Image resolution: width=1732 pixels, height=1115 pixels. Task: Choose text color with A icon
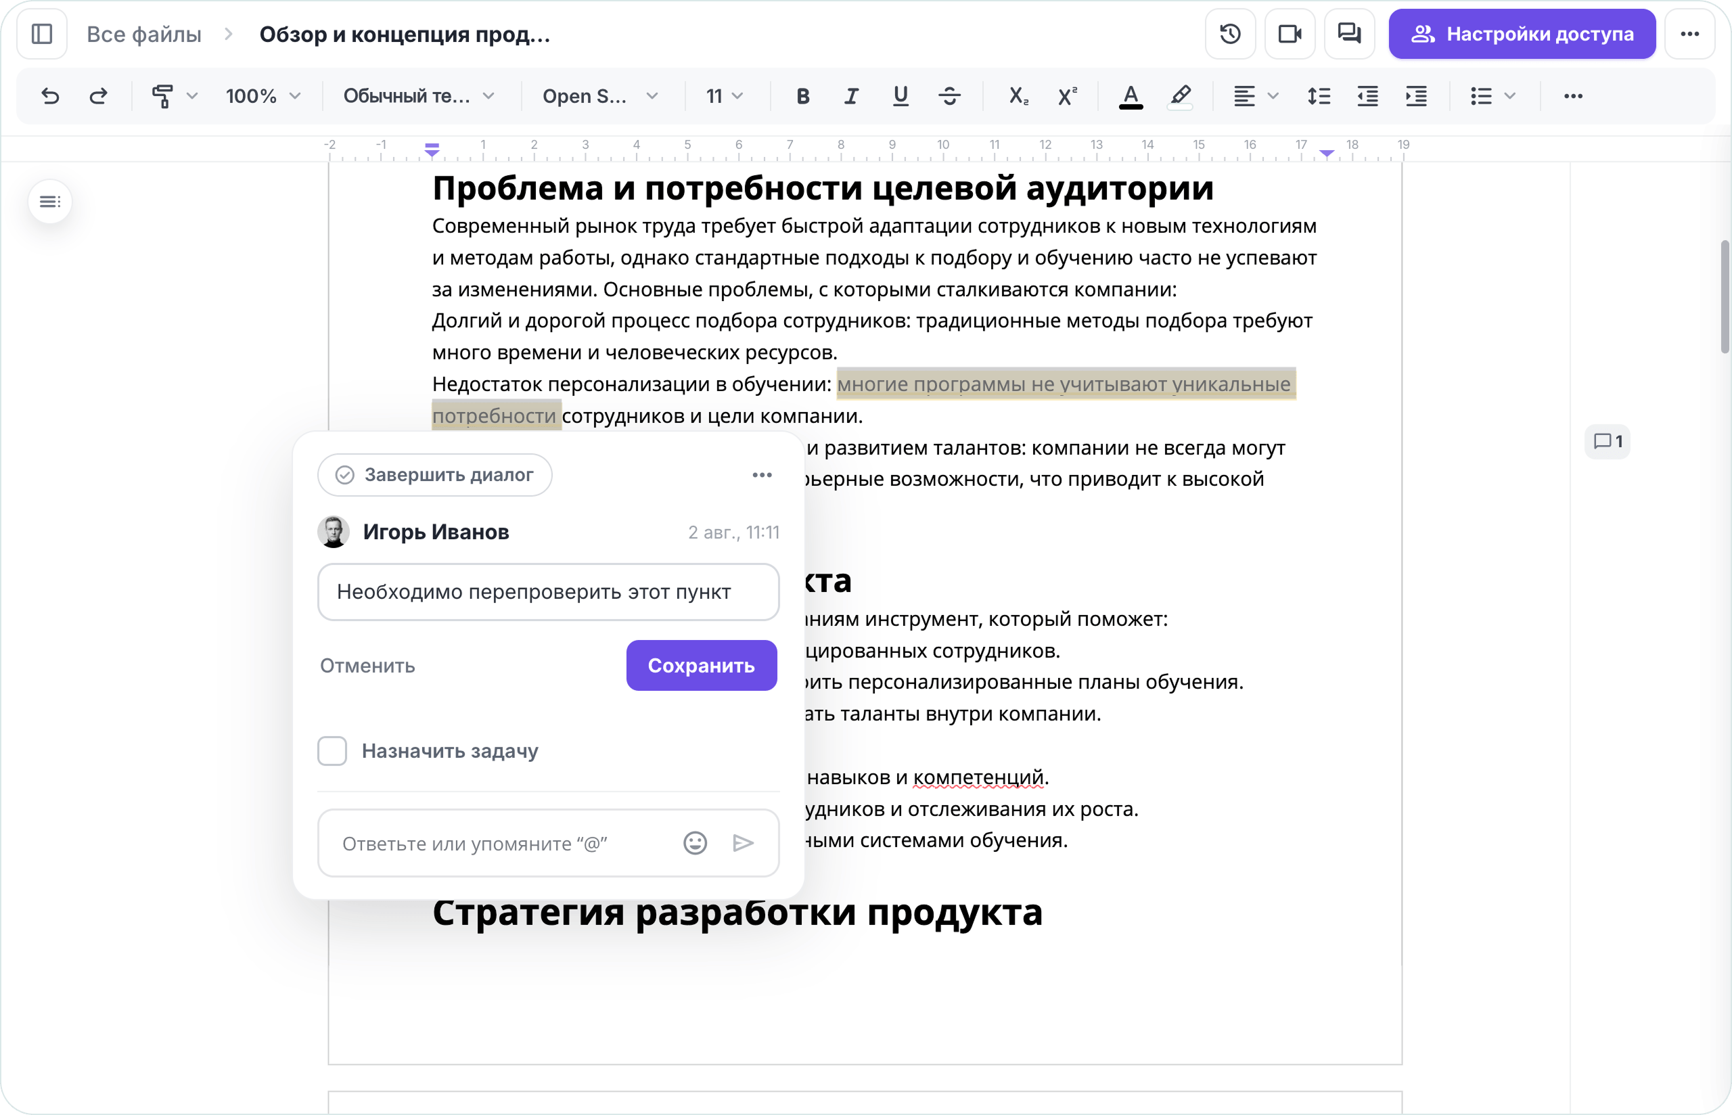coord(1131,95)
